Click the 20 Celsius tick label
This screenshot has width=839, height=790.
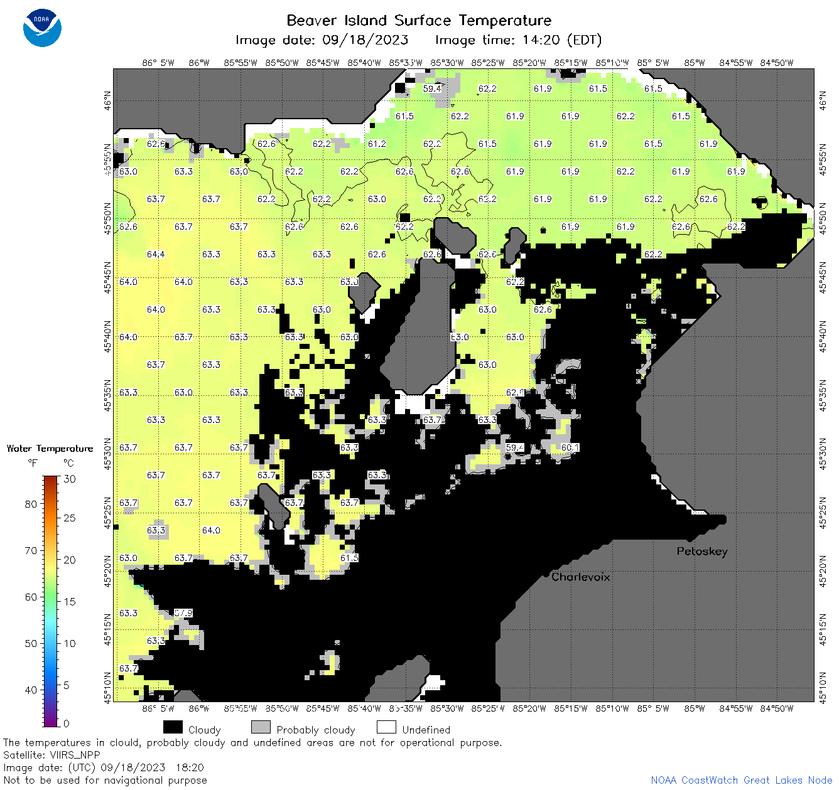(x=70, y=560)
